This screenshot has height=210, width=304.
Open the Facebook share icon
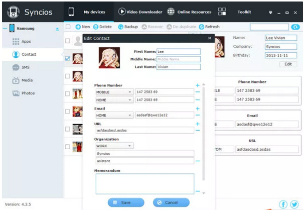[x=283, y=204]
